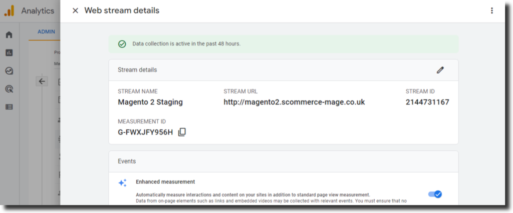The height and width of the screenshot is (213, 513).
Task: Click the MEASUREMENT ID label
Action: (x=142, y=121)
